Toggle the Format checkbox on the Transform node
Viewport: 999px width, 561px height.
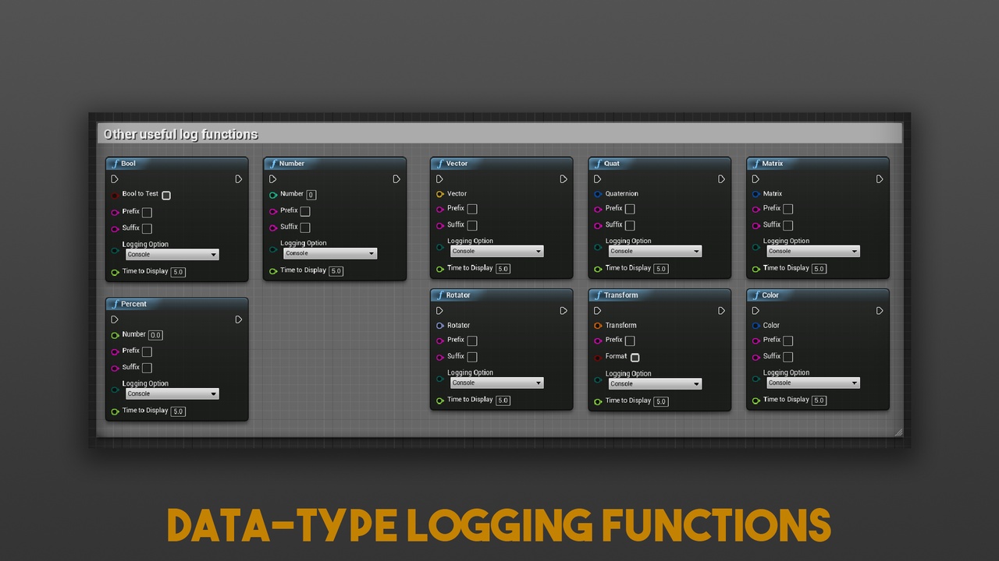[635, 357]
